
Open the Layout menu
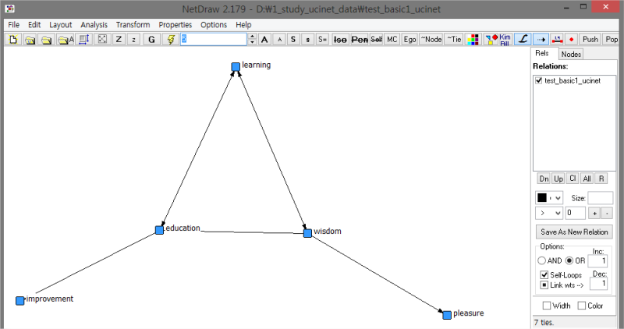61,25
